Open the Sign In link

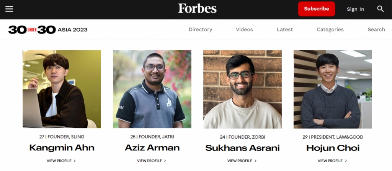355,9
